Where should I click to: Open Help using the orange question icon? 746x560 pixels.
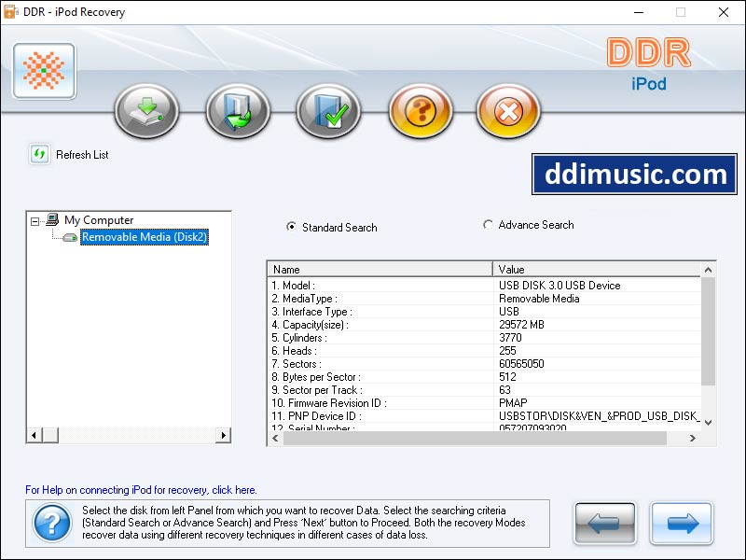point(420,111)
